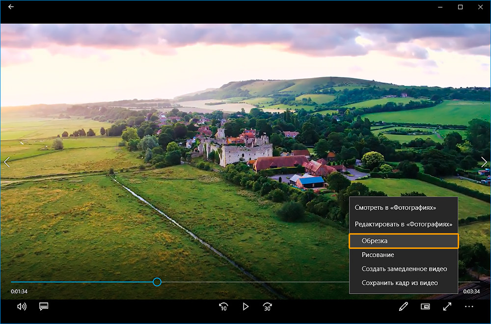Open the subtitles and captions menu
This screenshot has height=324, width=491.
[44, 306]
